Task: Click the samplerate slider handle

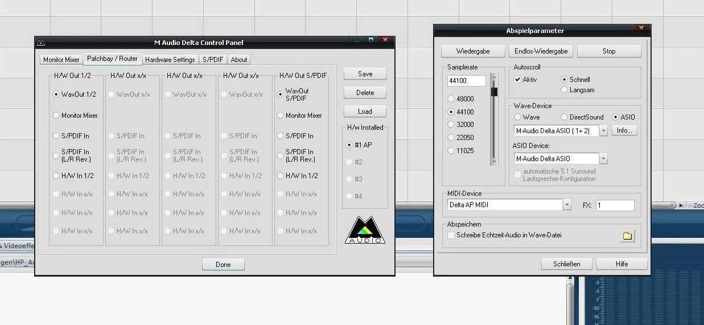Action: pos(494,91)
